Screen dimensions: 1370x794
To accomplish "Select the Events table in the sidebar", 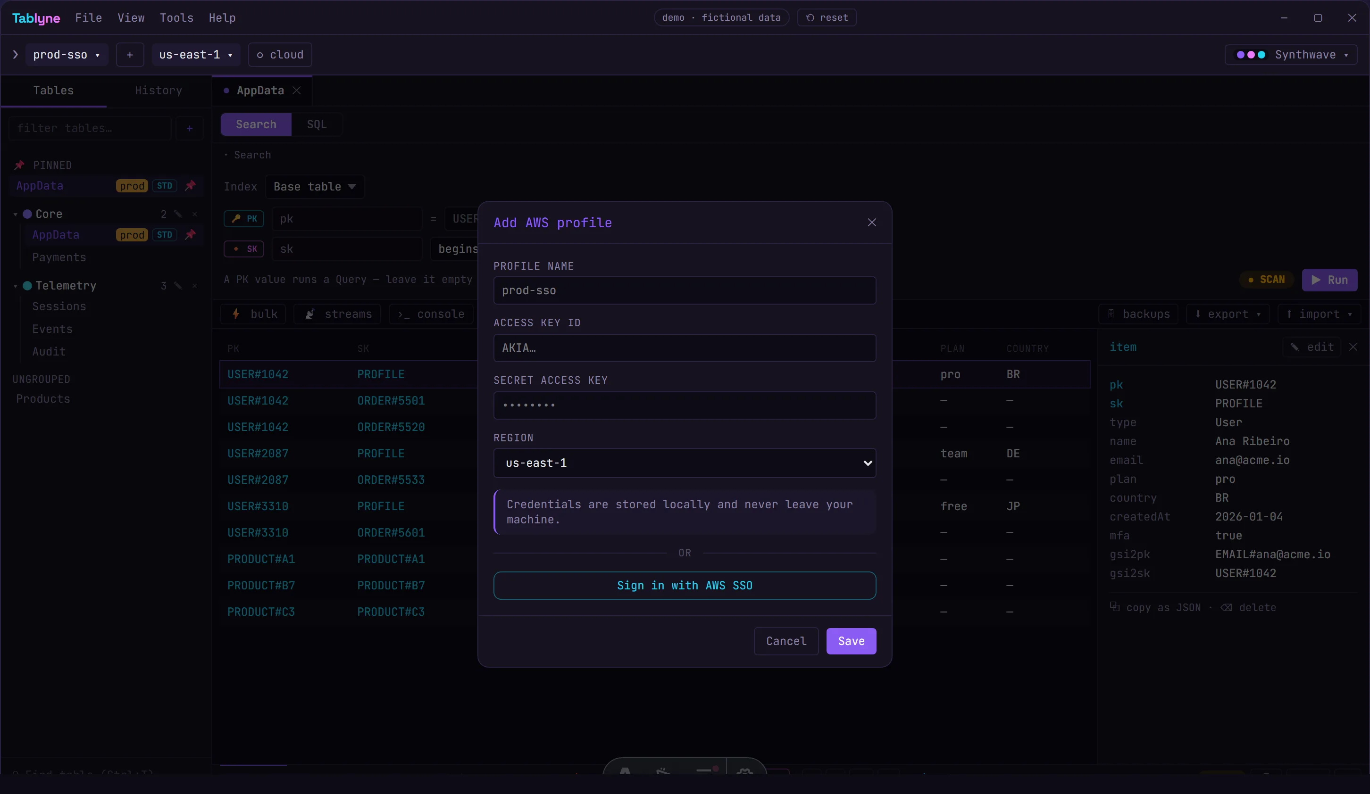I will tap(52, 329).
